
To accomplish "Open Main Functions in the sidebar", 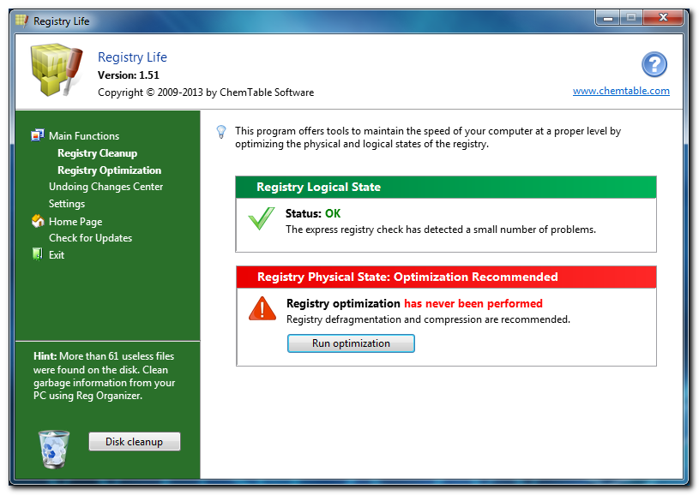I will click(x=84, y=136).
